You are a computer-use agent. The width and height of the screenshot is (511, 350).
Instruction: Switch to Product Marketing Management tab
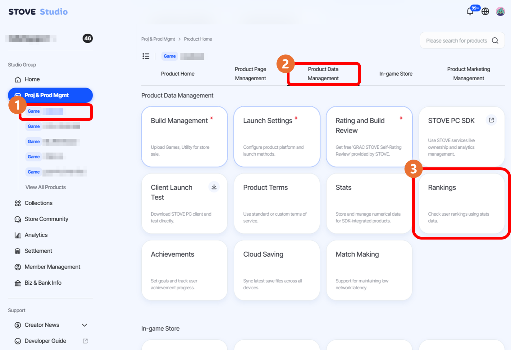468,74
